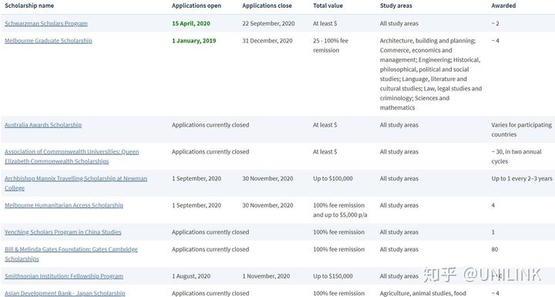Image resolution: width=555 pixels, height=297 pixels.
Task: Click the Awarded column header
Action: point(503,5)
